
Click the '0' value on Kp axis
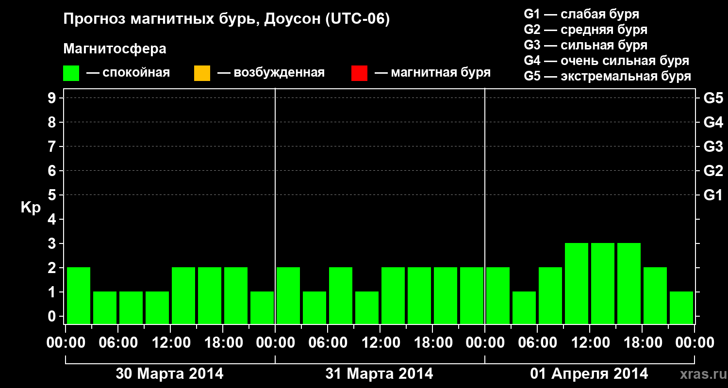pyautogui.click(x=53, y=316)
